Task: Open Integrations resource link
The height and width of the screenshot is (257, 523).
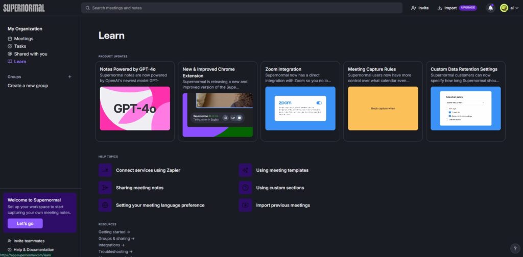Action: coord(111,245)
